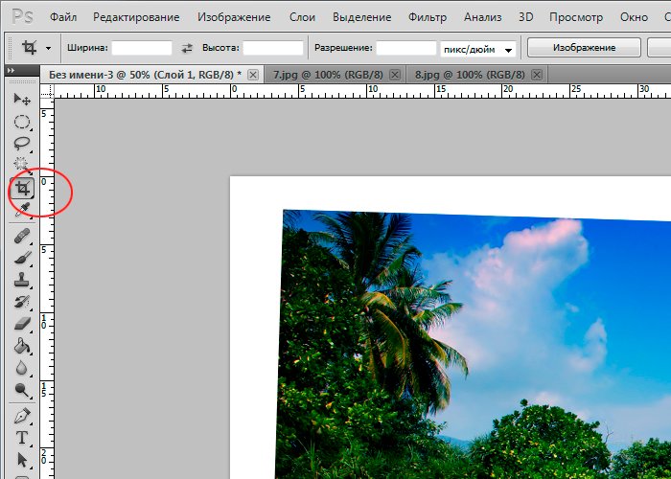
Task: Select the Elliptical Marquee tool
Action: (x=21, y=122)
